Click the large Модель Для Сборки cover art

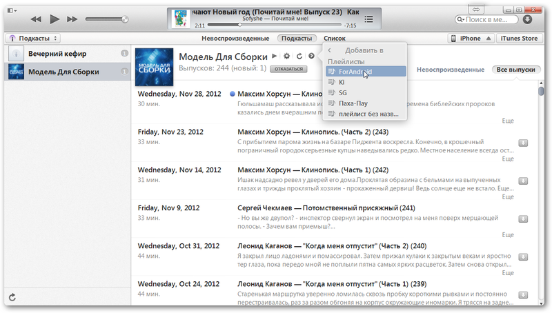pos(154,67)
